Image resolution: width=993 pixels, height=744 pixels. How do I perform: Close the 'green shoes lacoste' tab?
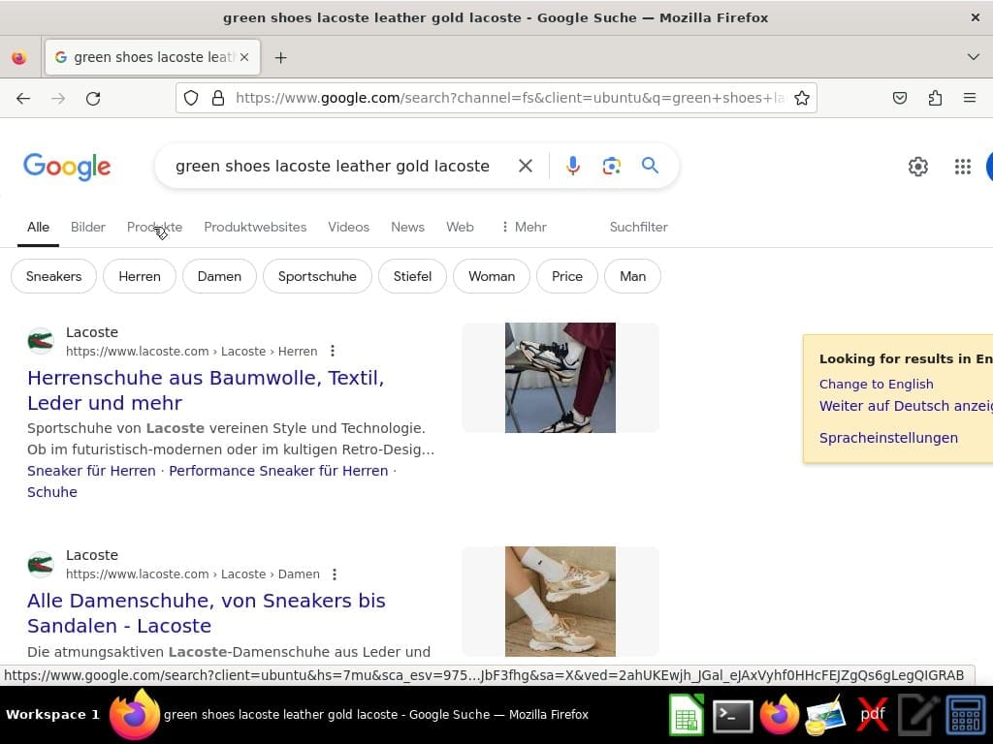click(x=244, y=57)
